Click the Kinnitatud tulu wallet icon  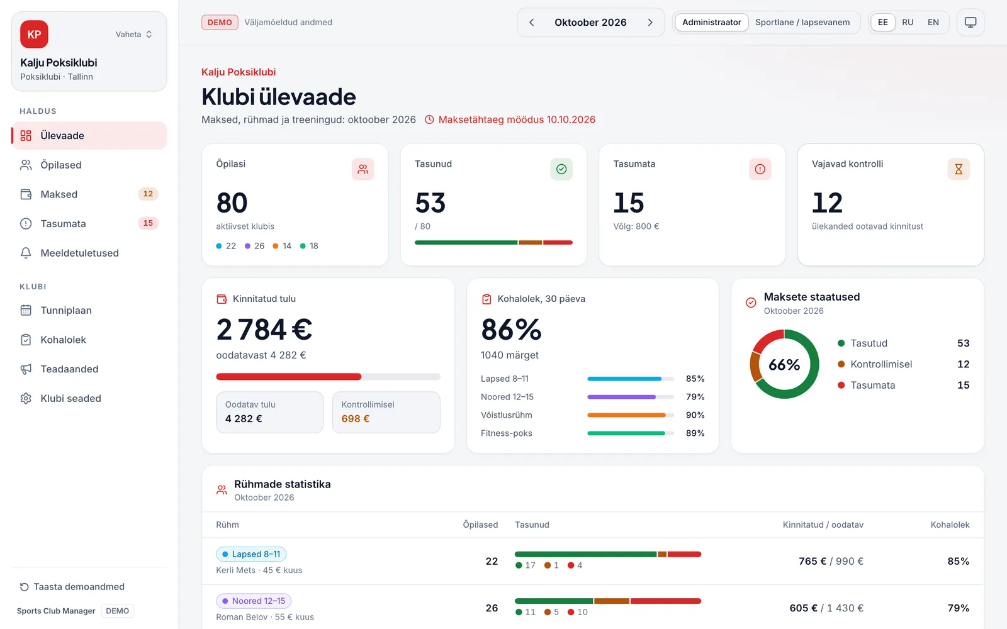pos(222,299)
